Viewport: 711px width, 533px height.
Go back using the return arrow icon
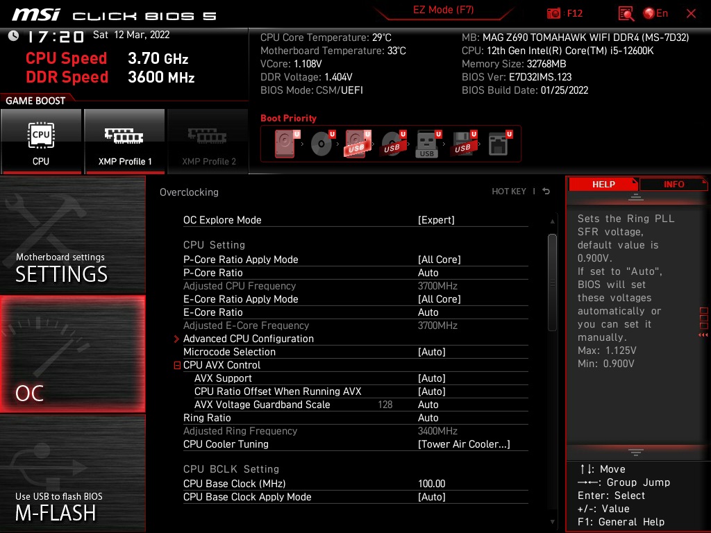point(546,192)
